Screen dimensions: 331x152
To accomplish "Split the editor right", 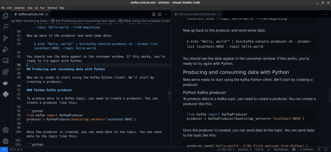I will (160, 14).
